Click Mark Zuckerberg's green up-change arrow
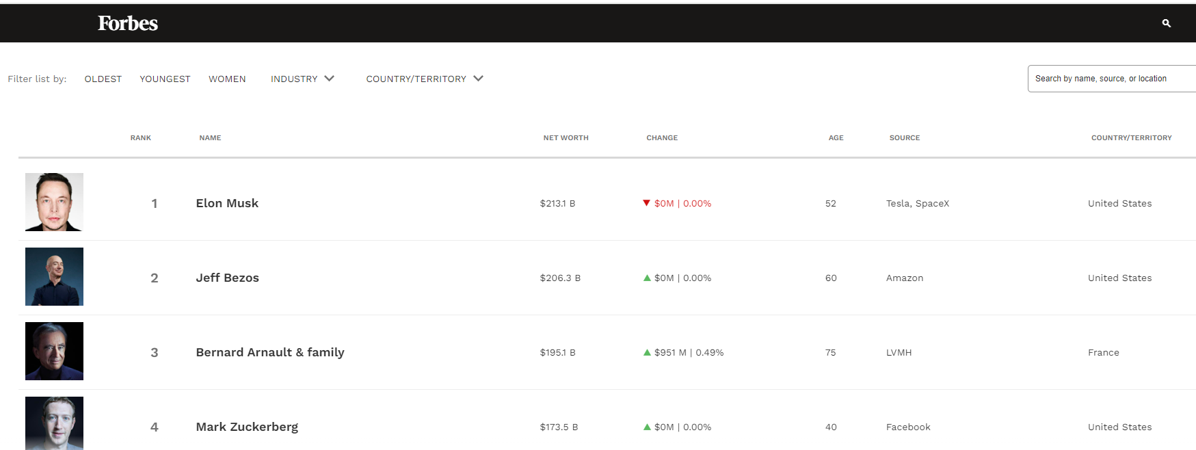The image size is (1196, 450). click(x=647, y=427)
